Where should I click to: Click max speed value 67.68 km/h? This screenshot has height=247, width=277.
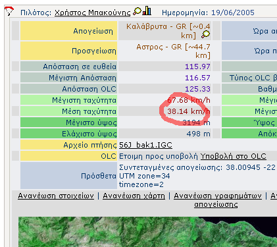(189, 100)
